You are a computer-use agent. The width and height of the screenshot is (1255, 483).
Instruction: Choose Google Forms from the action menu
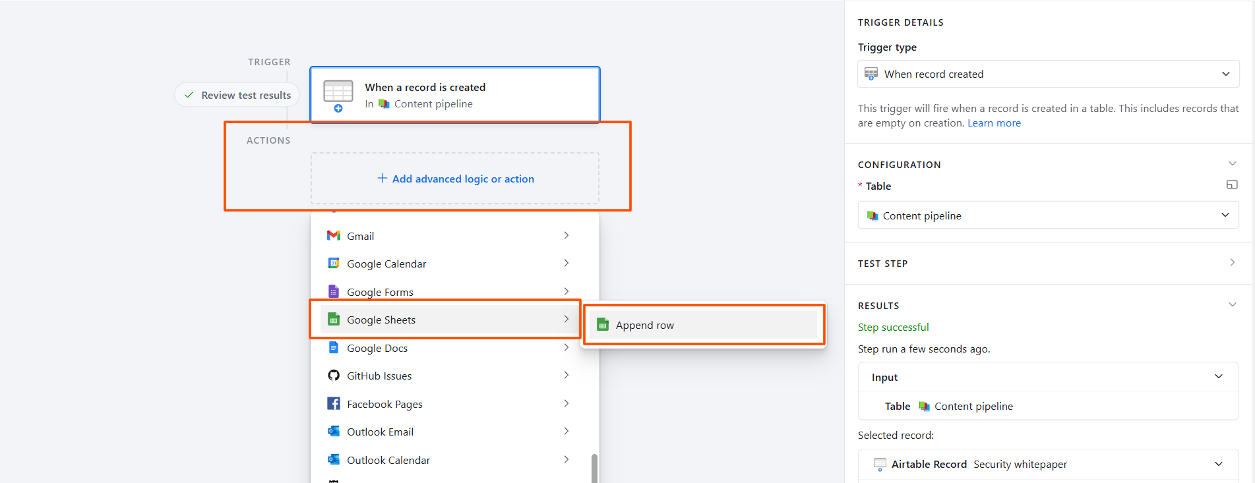pos(448,291)
